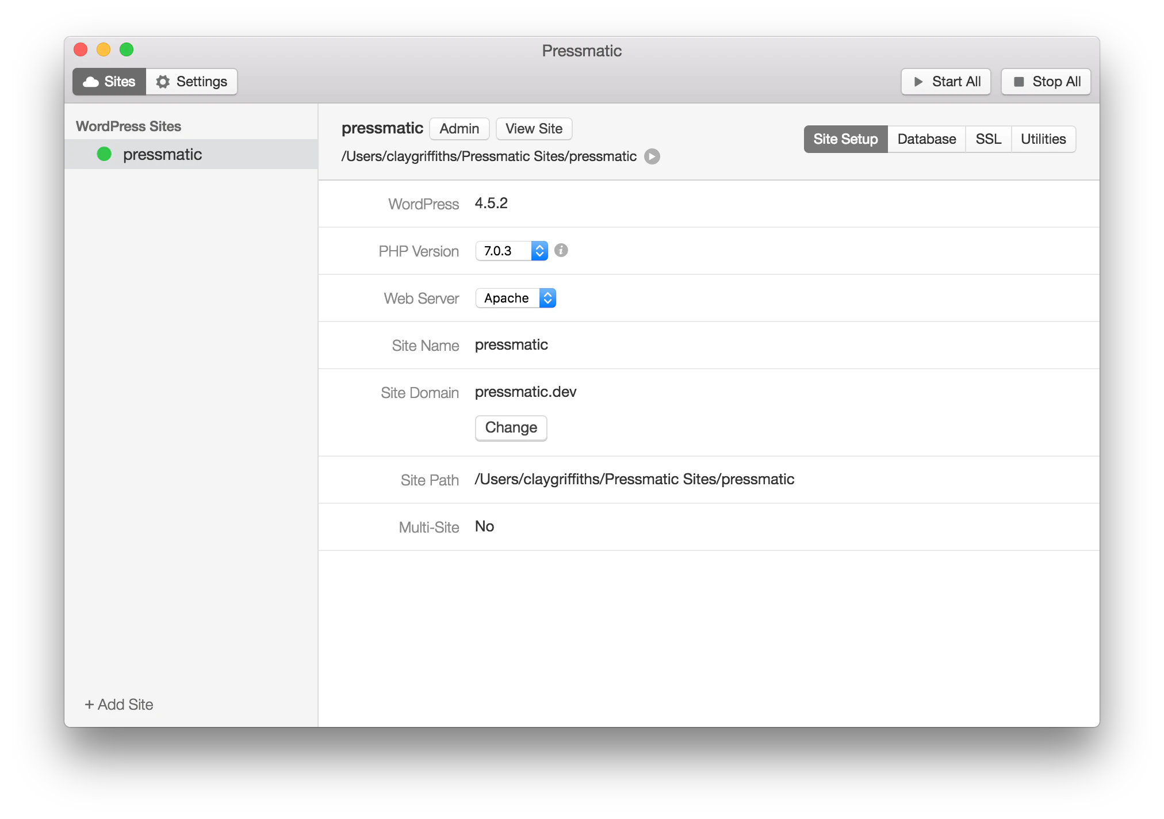1164x819 pixels.
Task: Select pressmatic in WordPress Sites list
Action: 162,154
